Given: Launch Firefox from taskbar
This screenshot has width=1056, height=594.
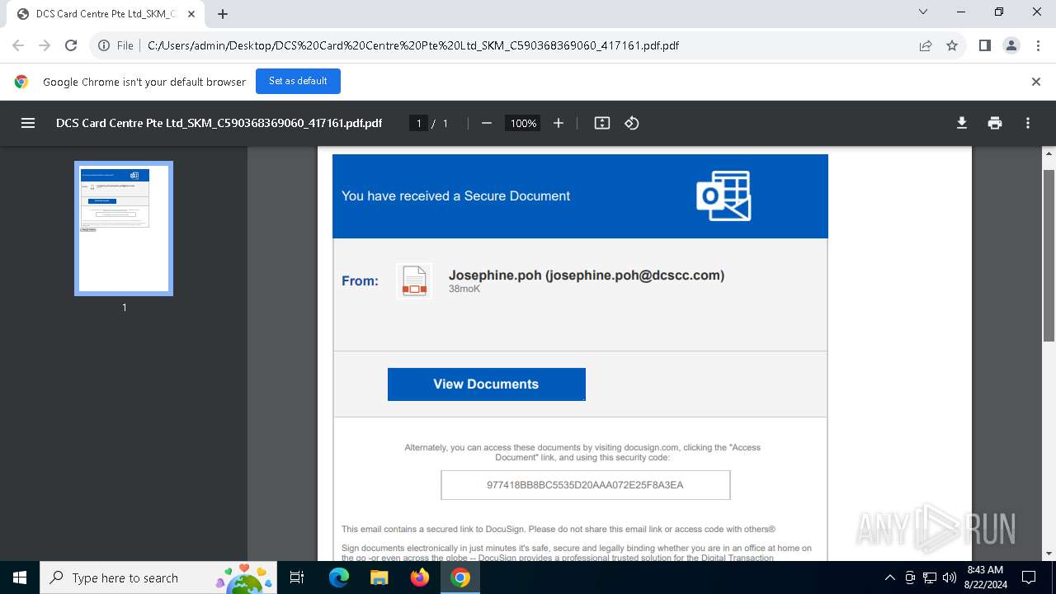Looking at the screenshot, I should pos(420,577).
